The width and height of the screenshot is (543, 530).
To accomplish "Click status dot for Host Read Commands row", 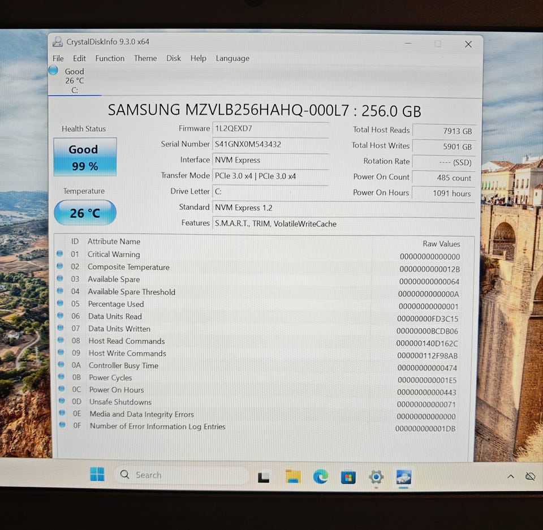I will pyautogui.click(x=61, y=340).
